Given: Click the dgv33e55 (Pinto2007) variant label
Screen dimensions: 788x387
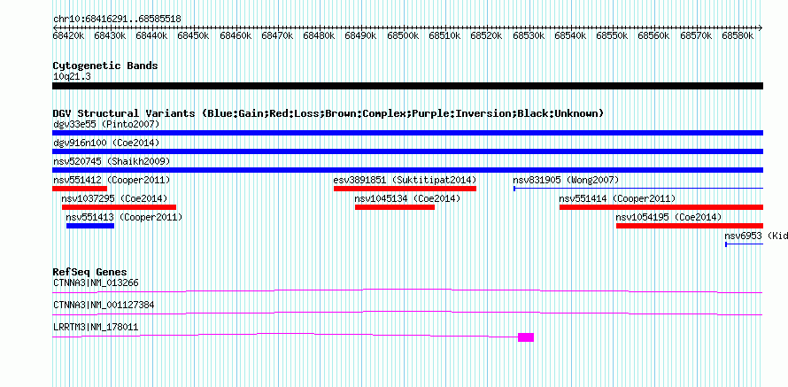Looking at the screenshot, I should [x=106, y=124].
